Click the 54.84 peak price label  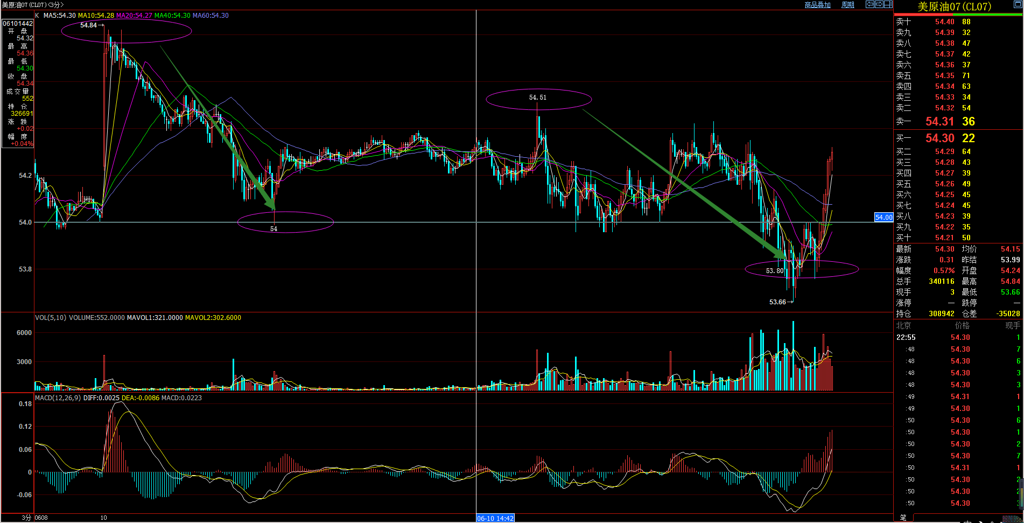(x=88, y=25)
